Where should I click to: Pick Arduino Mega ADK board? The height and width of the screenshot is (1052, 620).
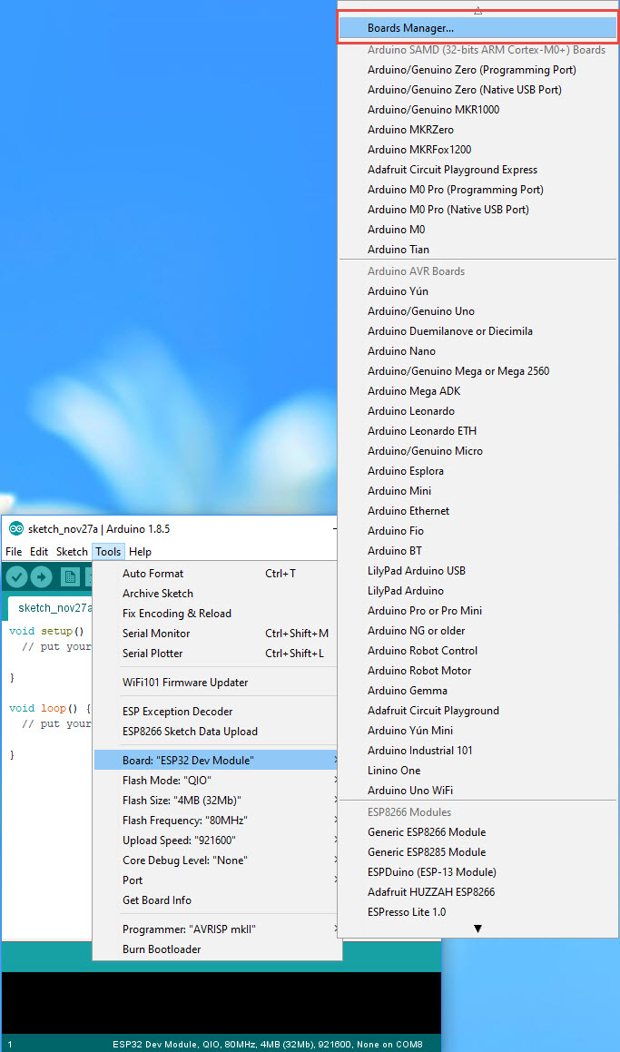pos(477,391)
